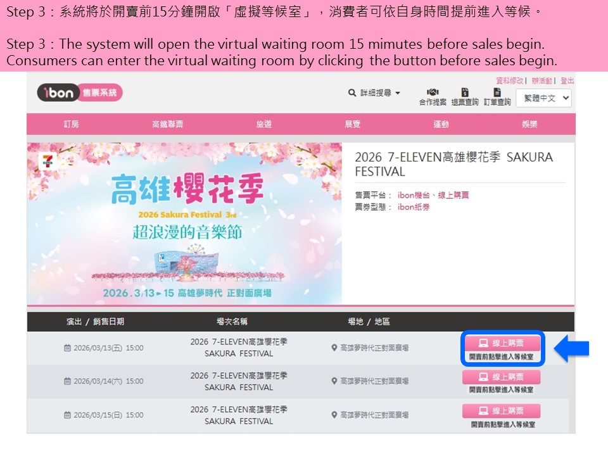Open the 娛樂 category

[529, 124]
